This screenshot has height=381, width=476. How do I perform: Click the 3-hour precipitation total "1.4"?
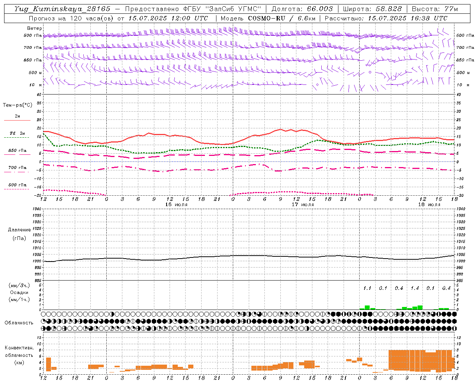pyautogui.click(x=415, y=288)
